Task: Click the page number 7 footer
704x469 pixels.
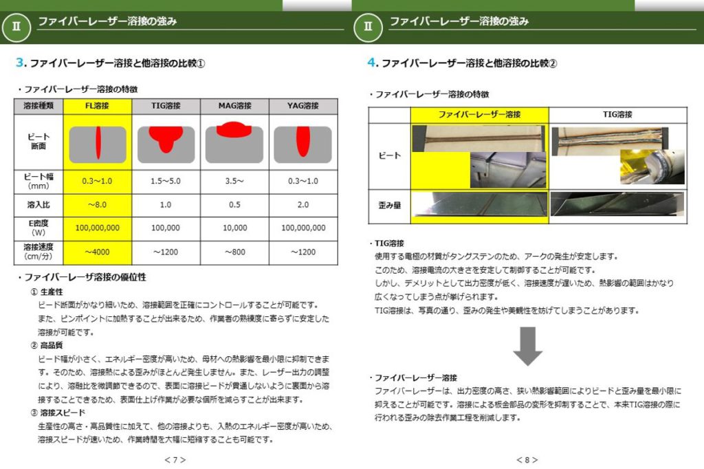Action: click(x=175, y=459)
